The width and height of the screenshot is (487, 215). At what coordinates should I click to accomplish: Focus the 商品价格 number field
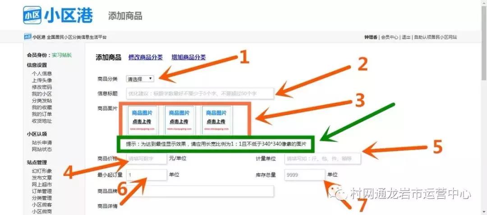(x=147, y=159)
